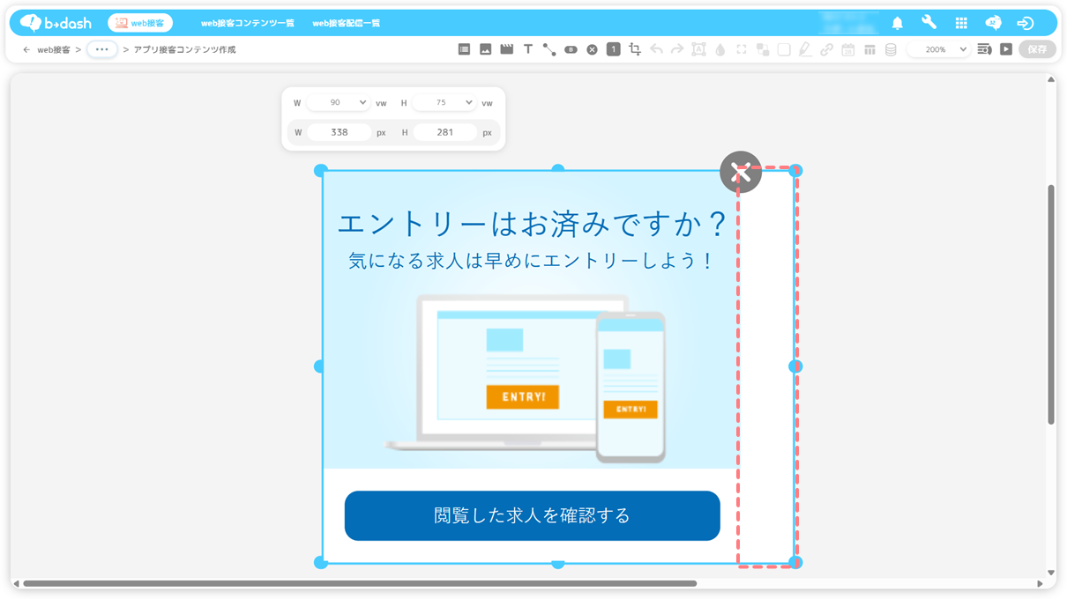Open the apps grid menu

point(961,23)
